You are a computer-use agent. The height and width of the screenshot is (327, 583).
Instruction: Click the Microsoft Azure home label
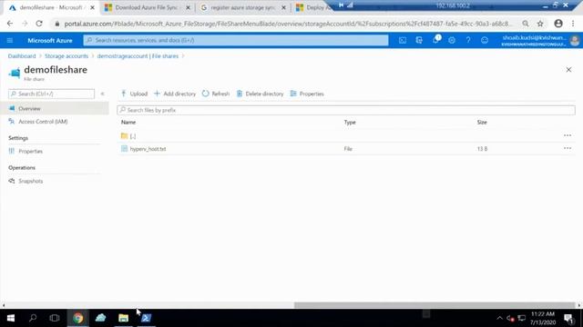[50, 40]
